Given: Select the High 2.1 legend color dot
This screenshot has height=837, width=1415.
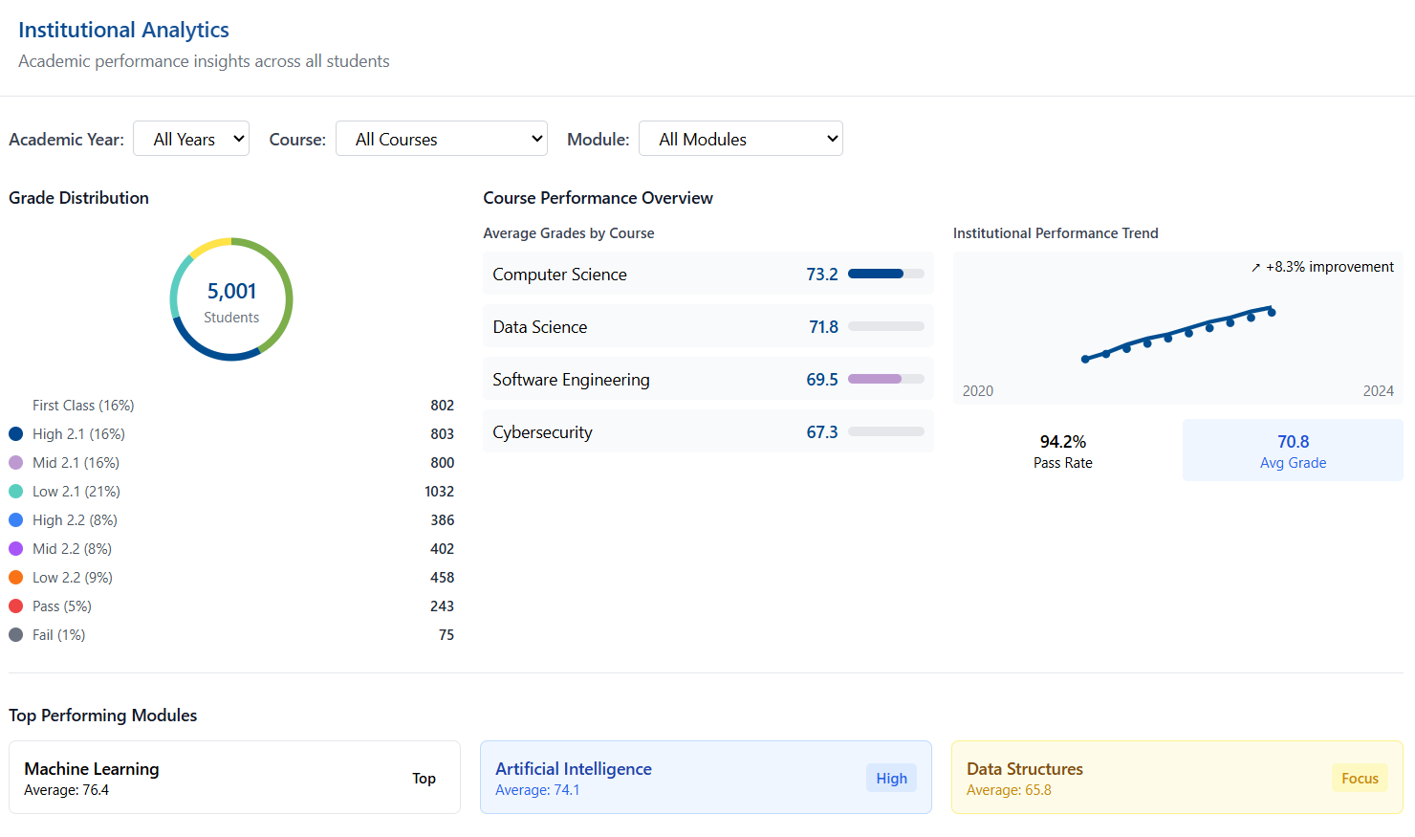Looking at the screenshot, I should (15, 433).
